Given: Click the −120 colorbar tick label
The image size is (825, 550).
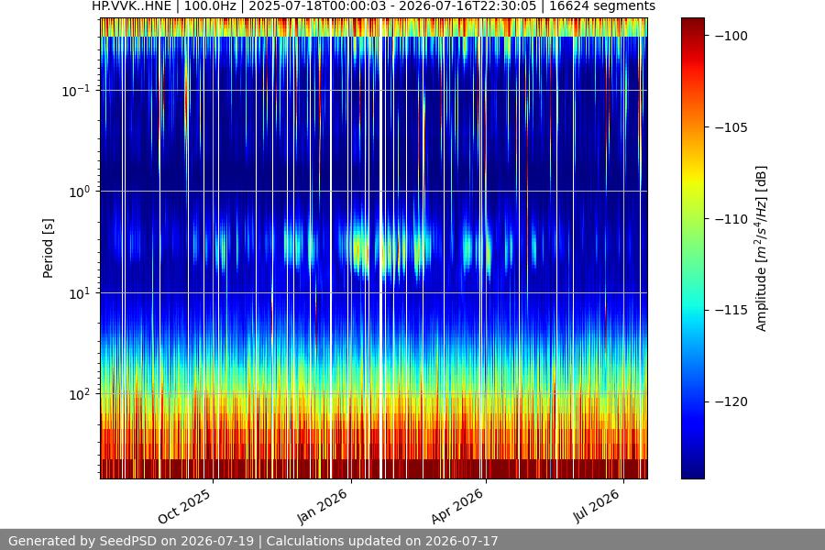Looking at the screenshot, I should click(x=731, y=401).
